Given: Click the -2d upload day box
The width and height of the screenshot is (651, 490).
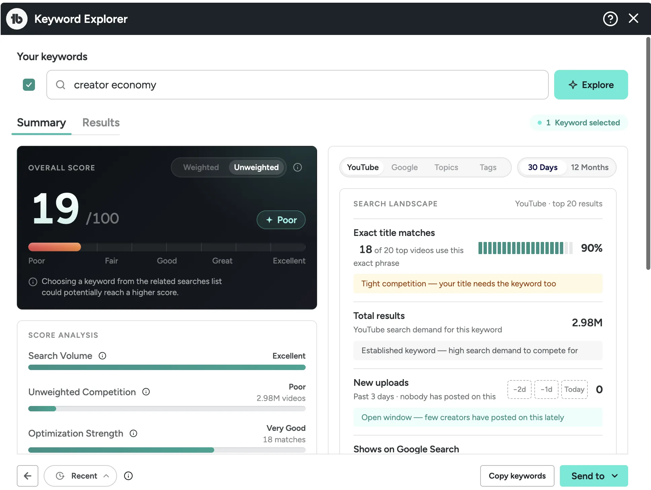Looking at the screenshot, I should tap(519, 390).
